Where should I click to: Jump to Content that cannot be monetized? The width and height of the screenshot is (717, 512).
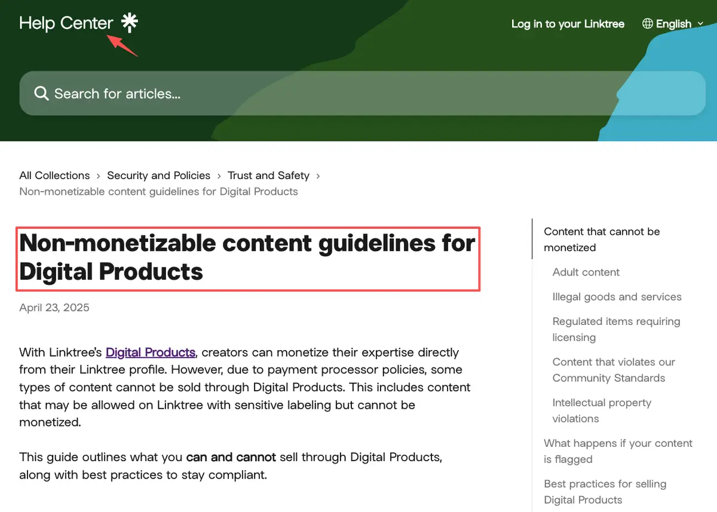point(602,240)
